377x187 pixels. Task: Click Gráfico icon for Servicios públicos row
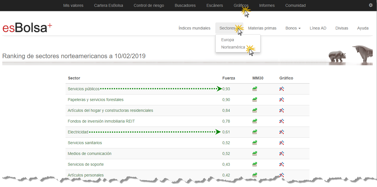pos(281,89)
